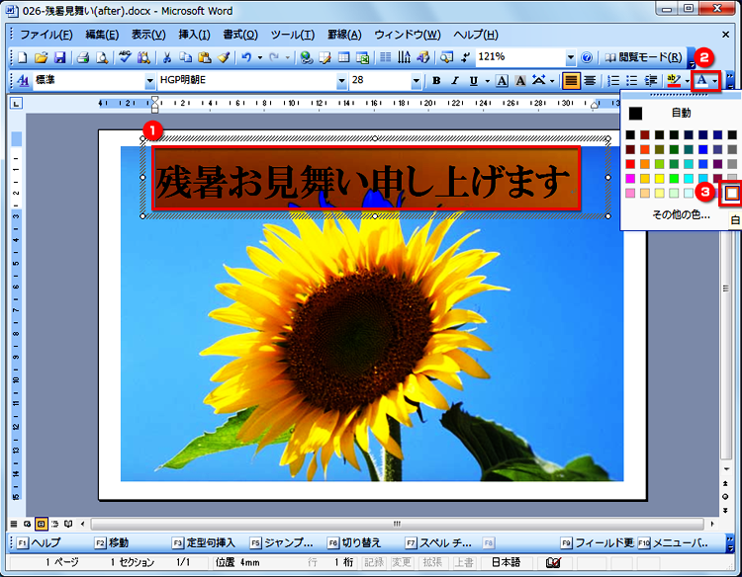Toggle distributed text alignment
The width and height of the screenshot is (742, 577).
click(x=590, y=81)
